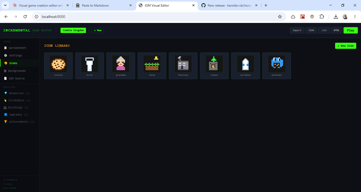This screenshot has height=192, width=361.
Task: Select the milk icon card
Action: [90, 66]
